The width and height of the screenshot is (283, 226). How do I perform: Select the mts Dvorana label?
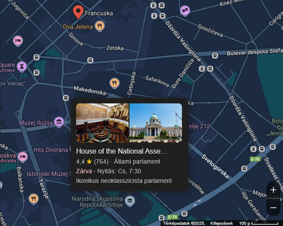pyautogui.click(x=51, y=150)
